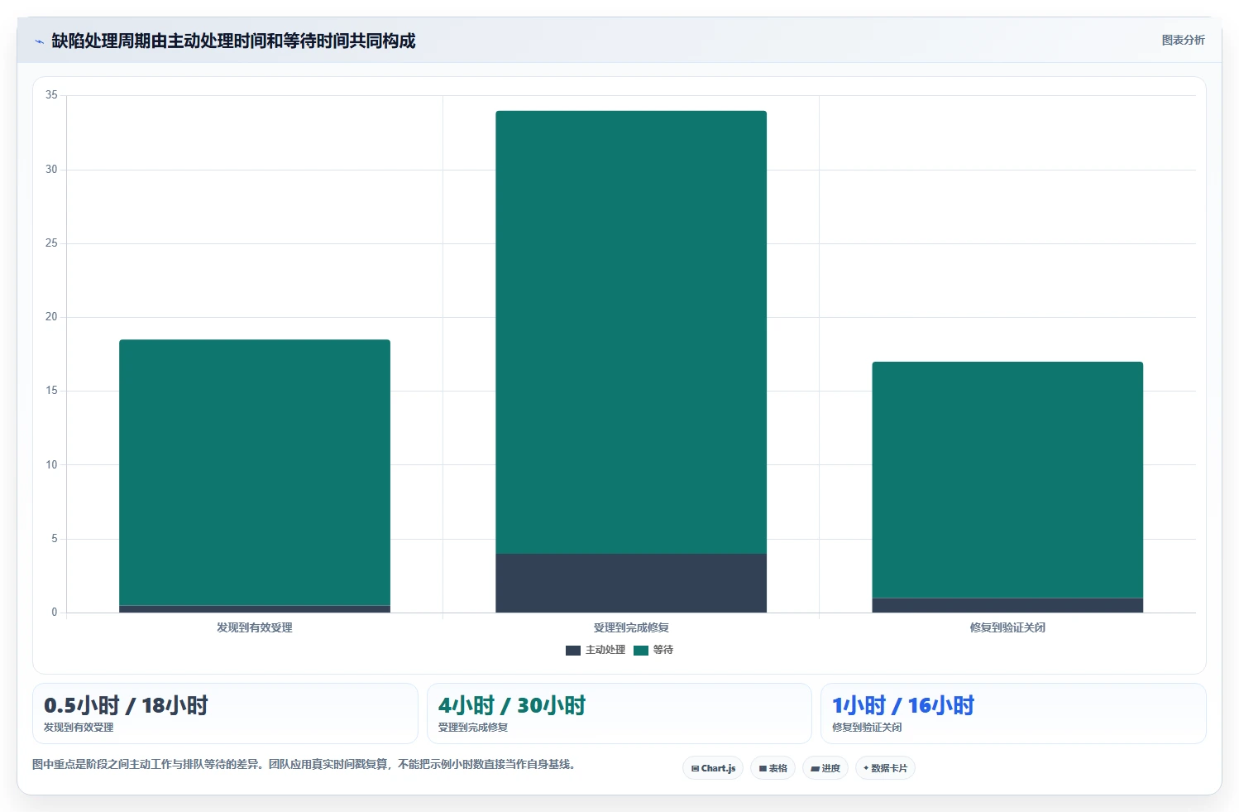
Task: Click the y-axis value 15
Action: [x=51, y=391]
